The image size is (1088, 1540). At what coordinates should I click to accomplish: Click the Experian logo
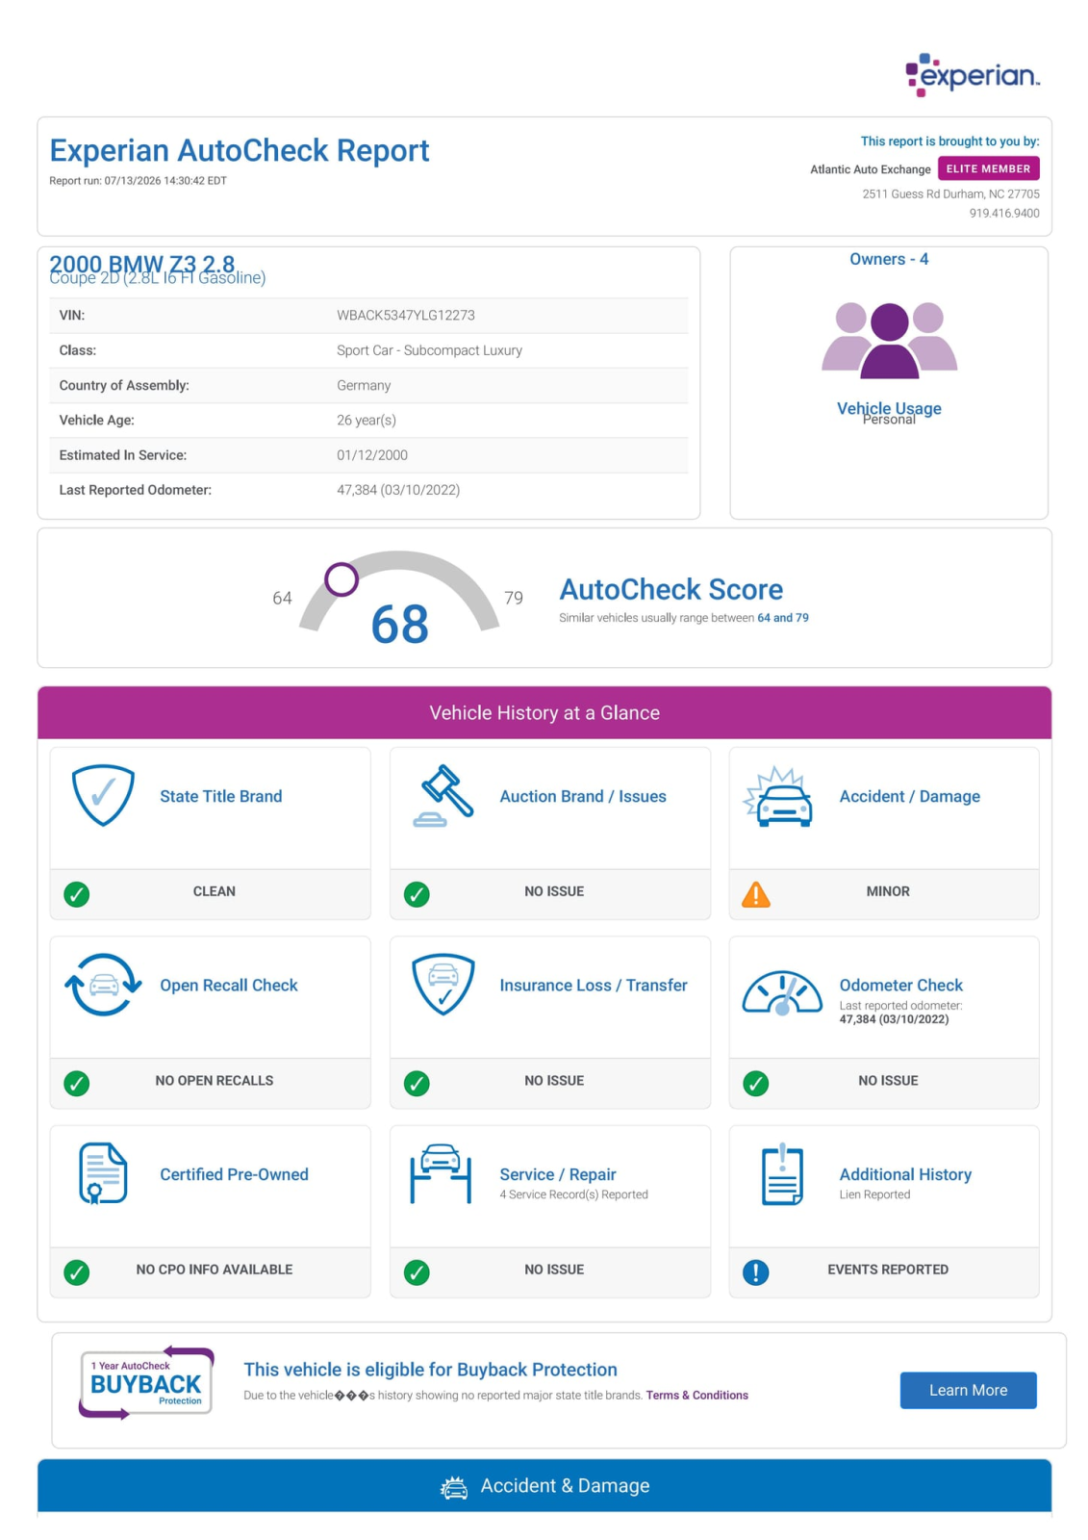[973, 75]
